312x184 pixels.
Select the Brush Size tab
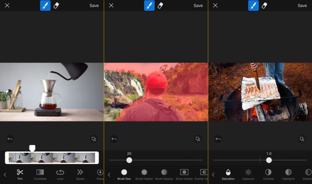coord(124,174)
